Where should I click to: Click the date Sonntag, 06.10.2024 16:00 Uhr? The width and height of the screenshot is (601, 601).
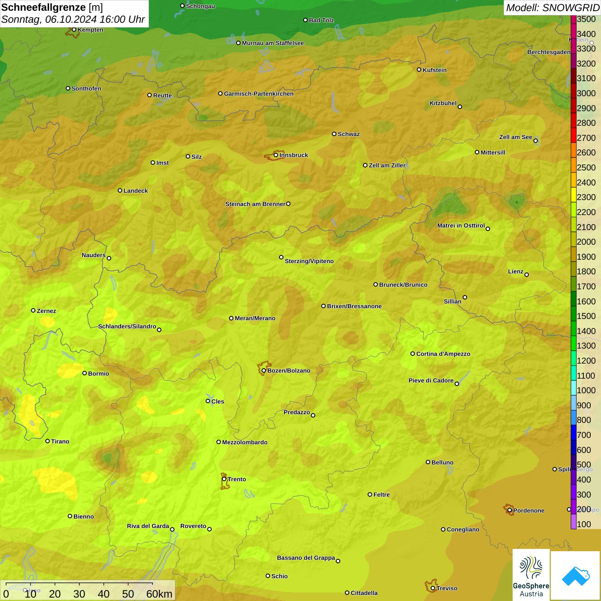73,20
